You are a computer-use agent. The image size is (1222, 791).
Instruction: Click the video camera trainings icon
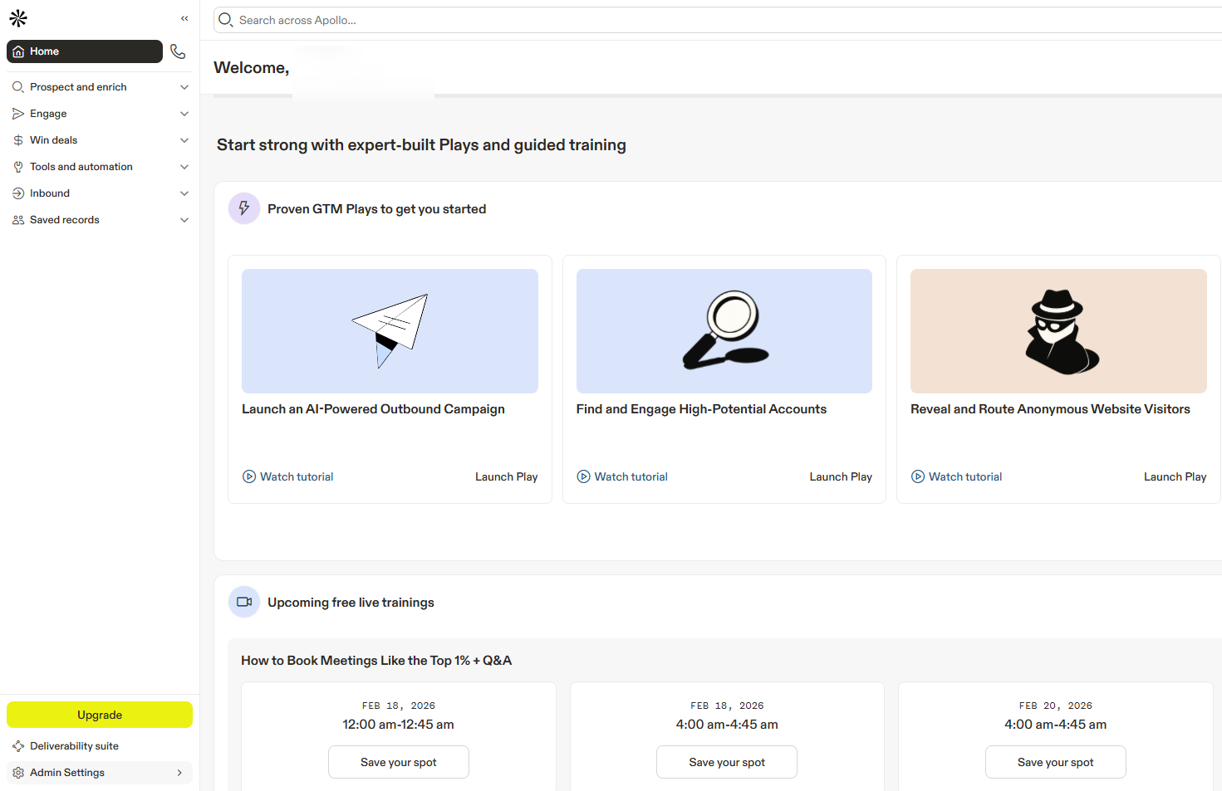244,602
